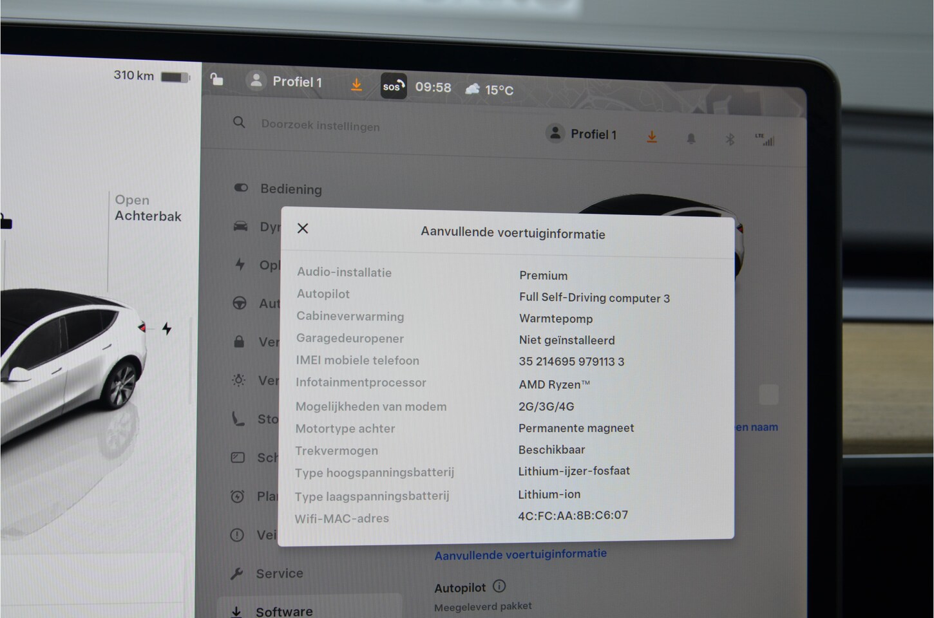934x618 pixels.
Task: Open the Service settings menu item
Action: coord(279,573)
